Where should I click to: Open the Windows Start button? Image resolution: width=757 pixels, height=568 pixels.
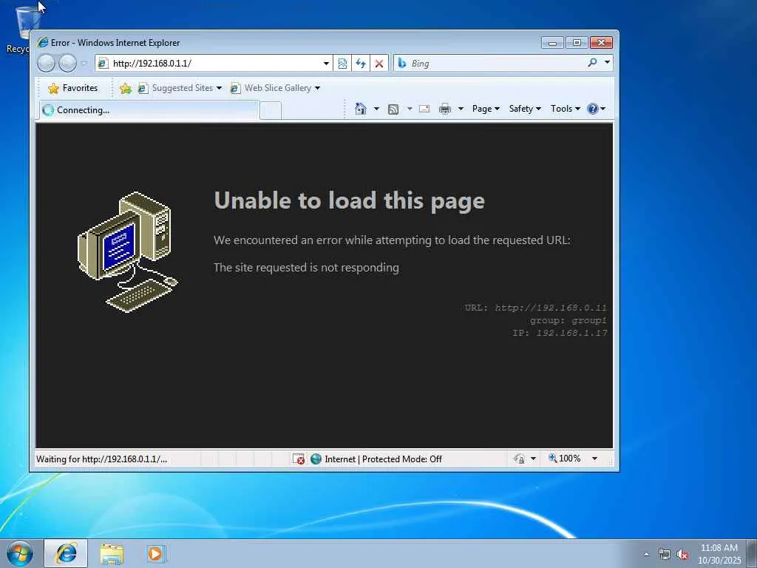20,553
